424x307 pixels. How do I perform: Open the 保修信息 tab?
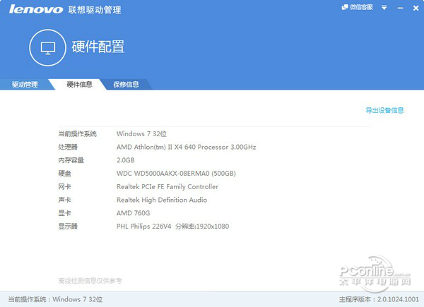coord(126,85)
